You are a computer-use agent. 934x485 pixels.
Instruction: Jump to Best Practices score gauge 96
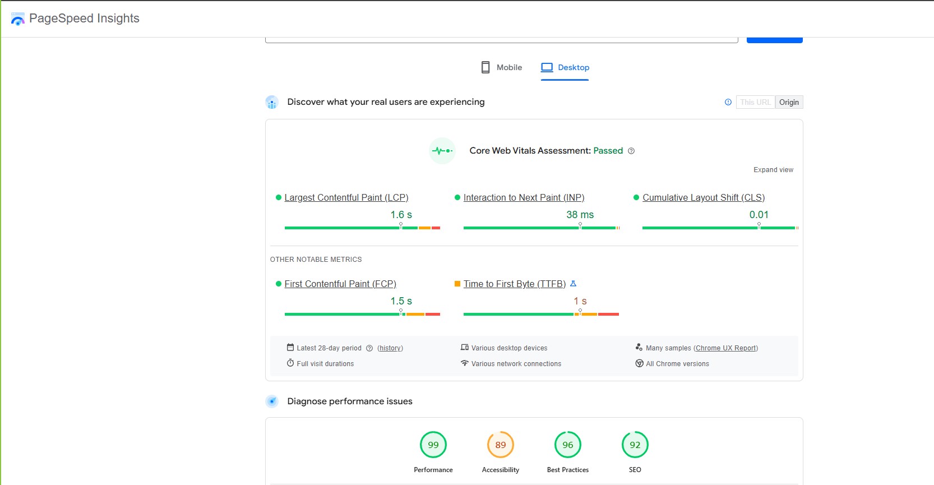click(x=568, y=445)
